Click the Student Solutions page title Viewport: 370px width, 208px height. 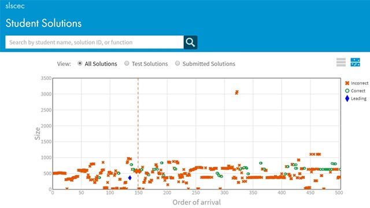pos(43,23)
